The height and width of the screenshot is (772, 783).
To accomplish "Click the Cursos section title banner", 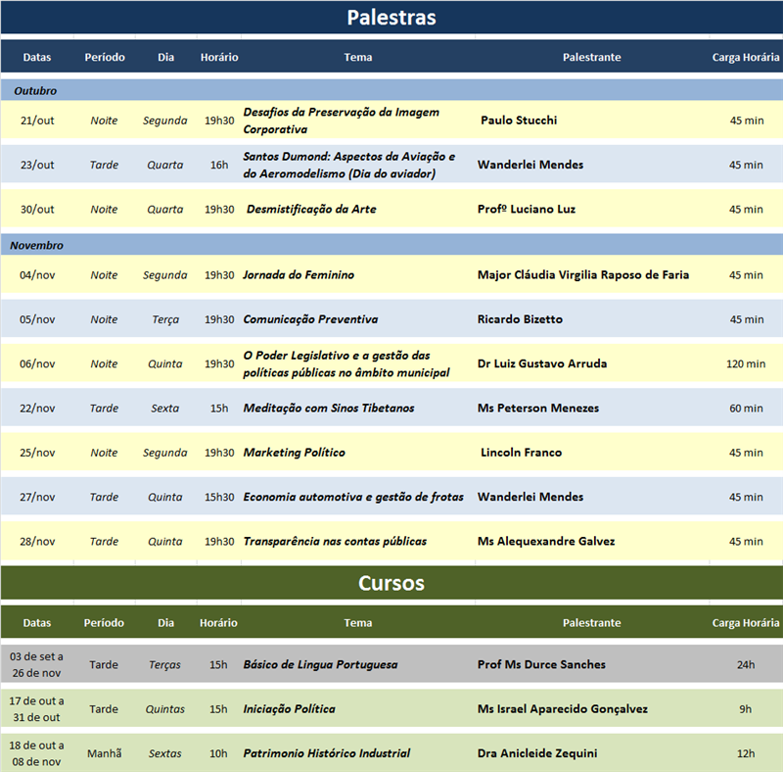I will pos(391,583).
